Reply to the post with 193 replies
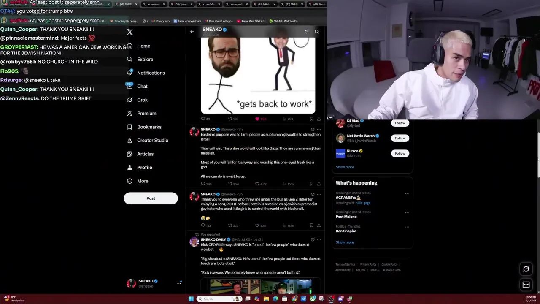 (x=206, y=225)
